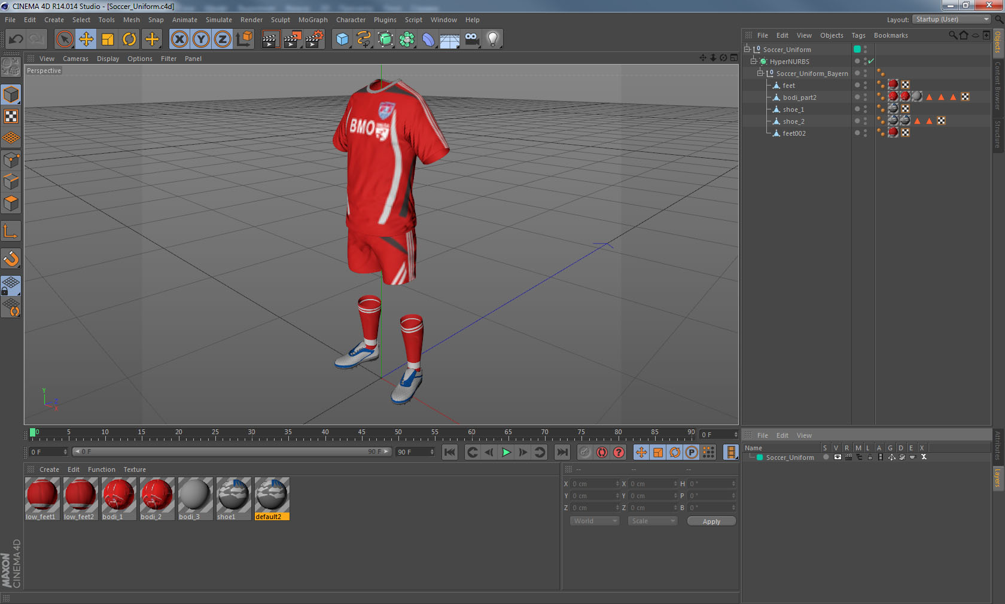Viewport: 1005px width, 604px height.
Task: Toggle Y axis lock
Action: [x=201, y=39]
